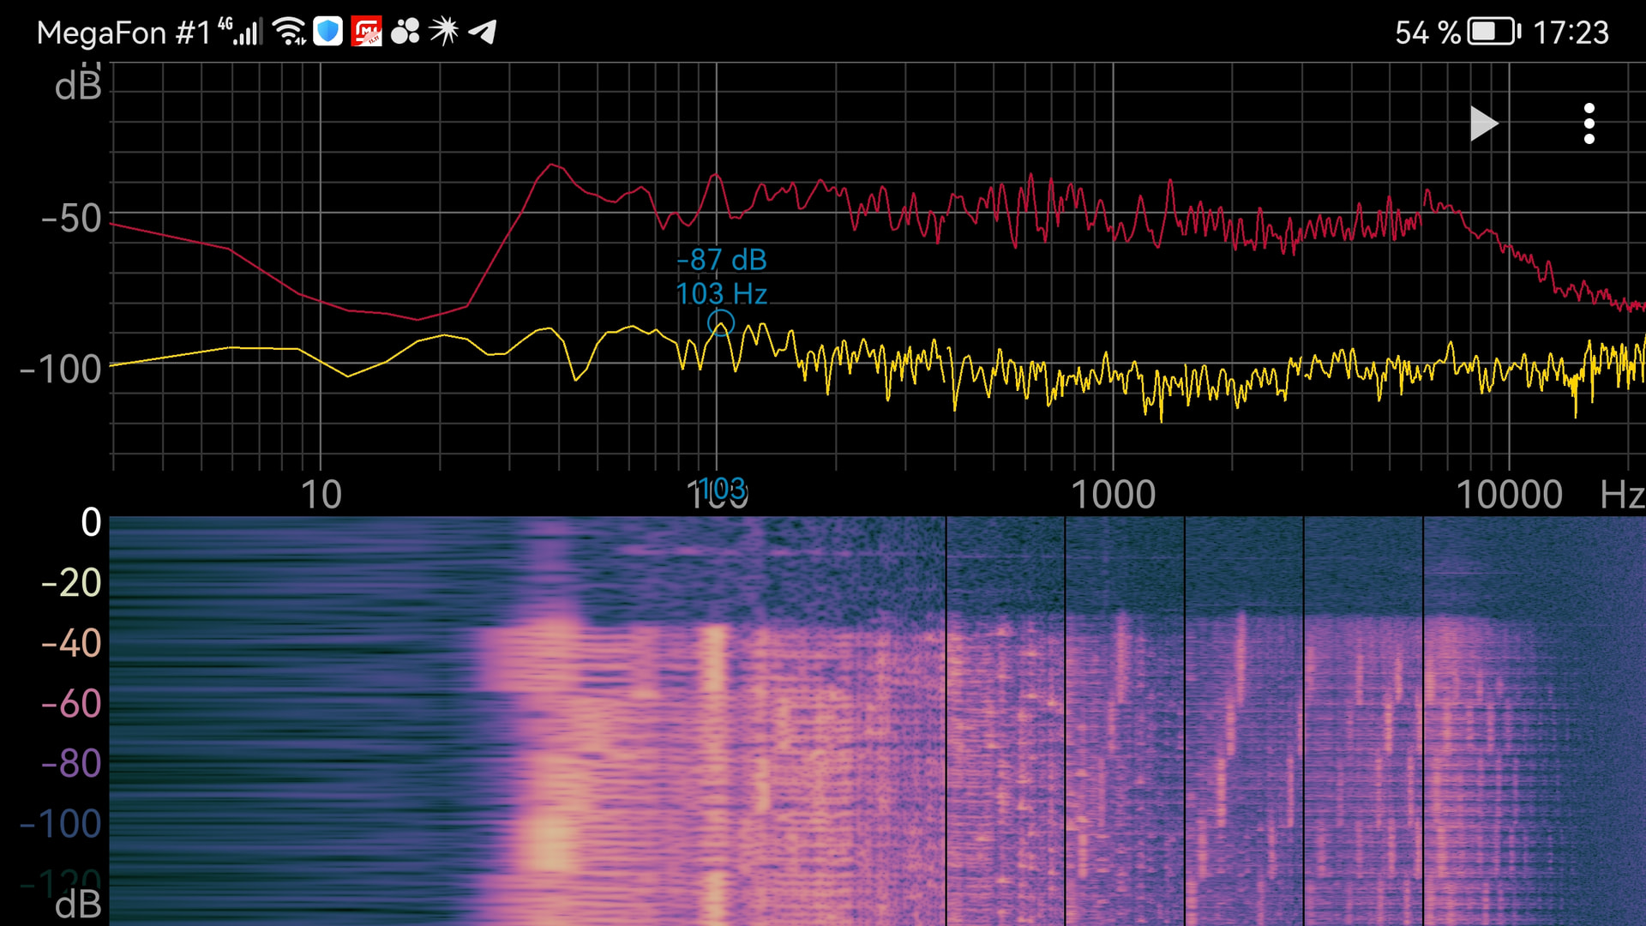This screenshot has width=1646, height=926.
Task: Tap the red peak-hold curve peak near 40 Hz
Action: tap(553, 165)
